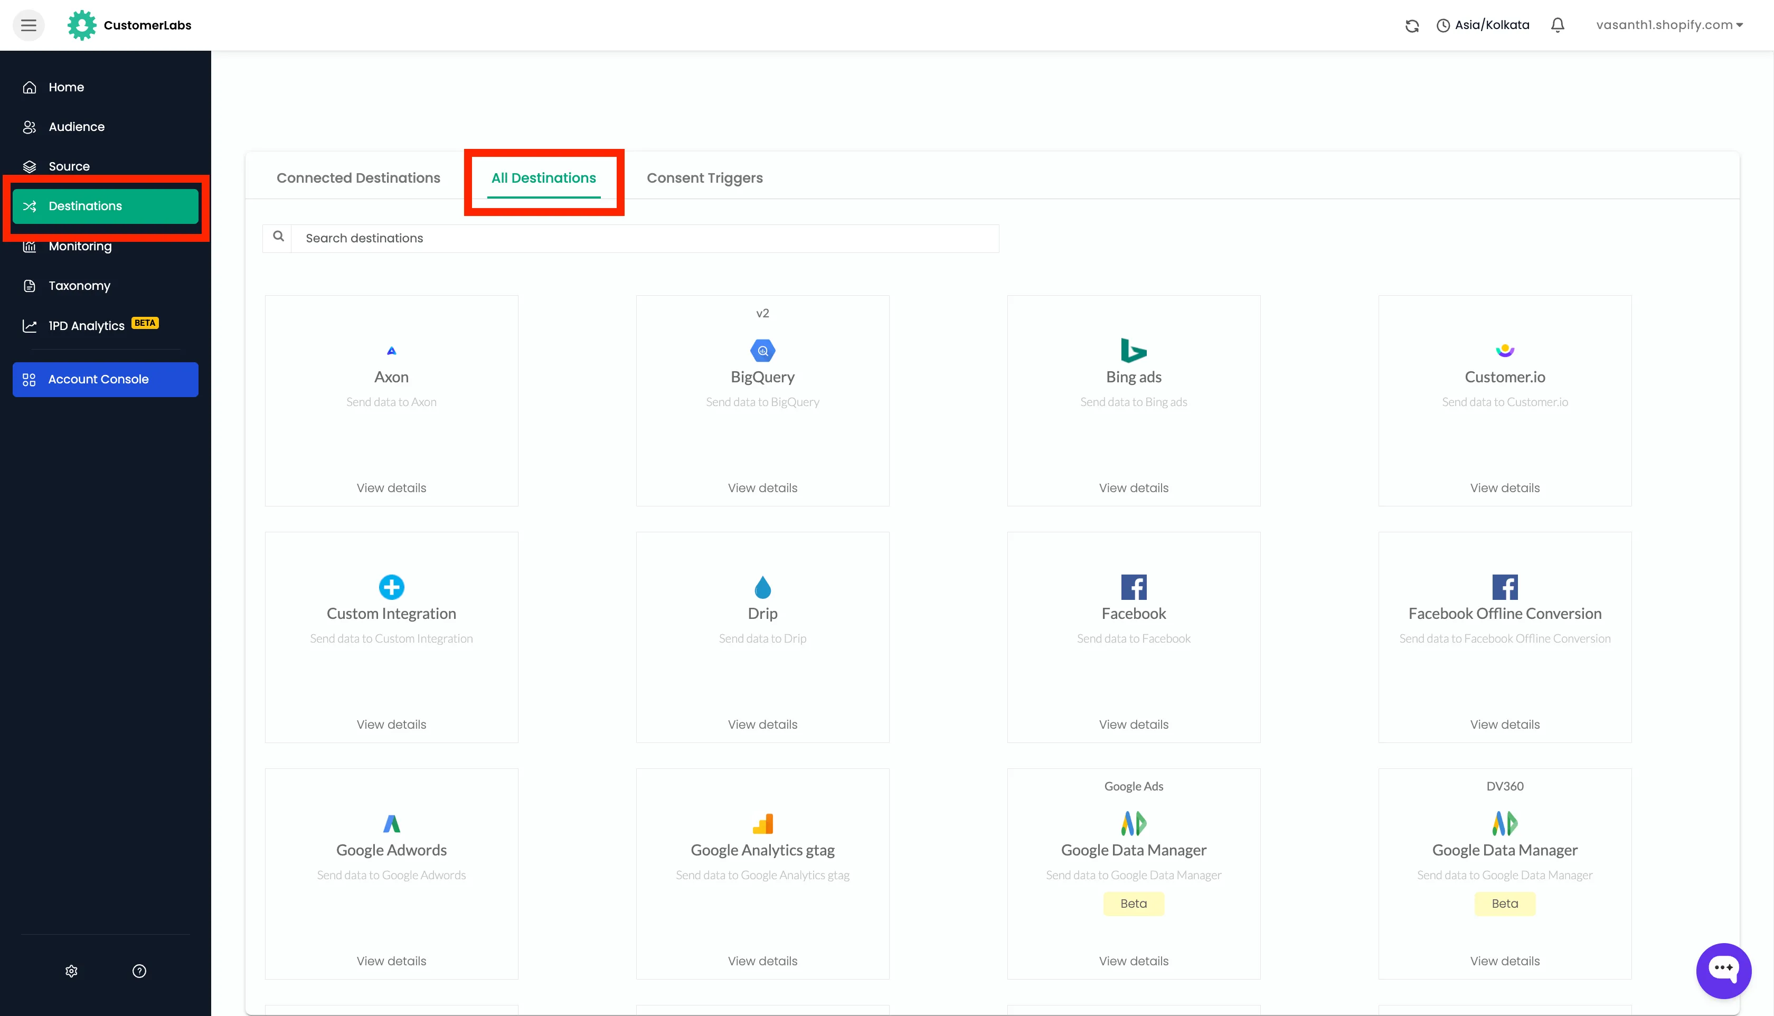Click the 'v2' label on BigQuery card
The image size is (1774, 1016).
pyautogui.click(x=762, y=313)
